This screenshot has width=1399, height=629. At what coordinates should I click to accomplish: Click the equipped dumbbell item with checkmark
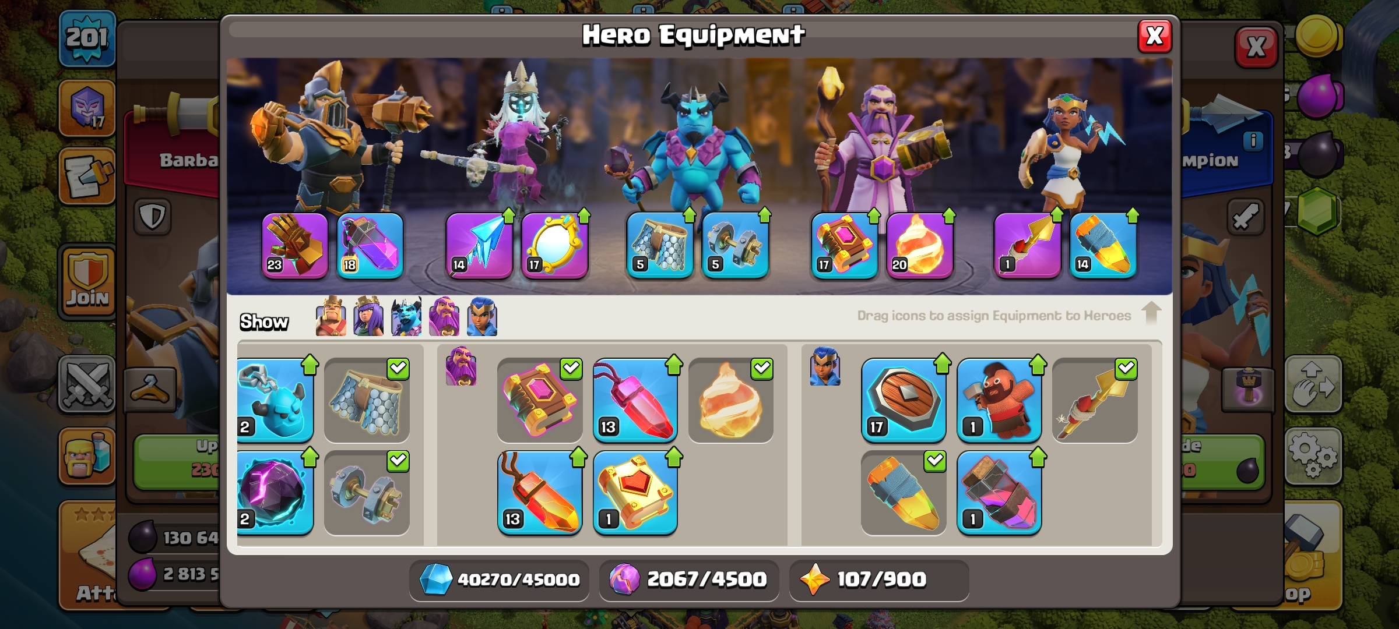click(367, 493)
